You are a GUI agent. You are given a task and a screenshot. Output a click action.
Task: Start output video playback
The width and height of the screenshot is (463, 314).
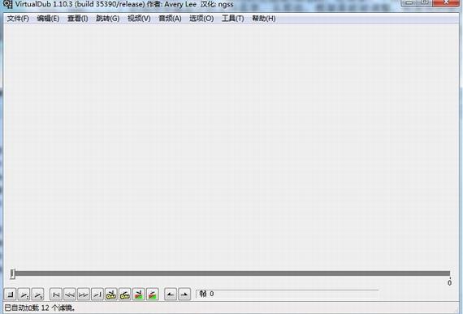38,295
